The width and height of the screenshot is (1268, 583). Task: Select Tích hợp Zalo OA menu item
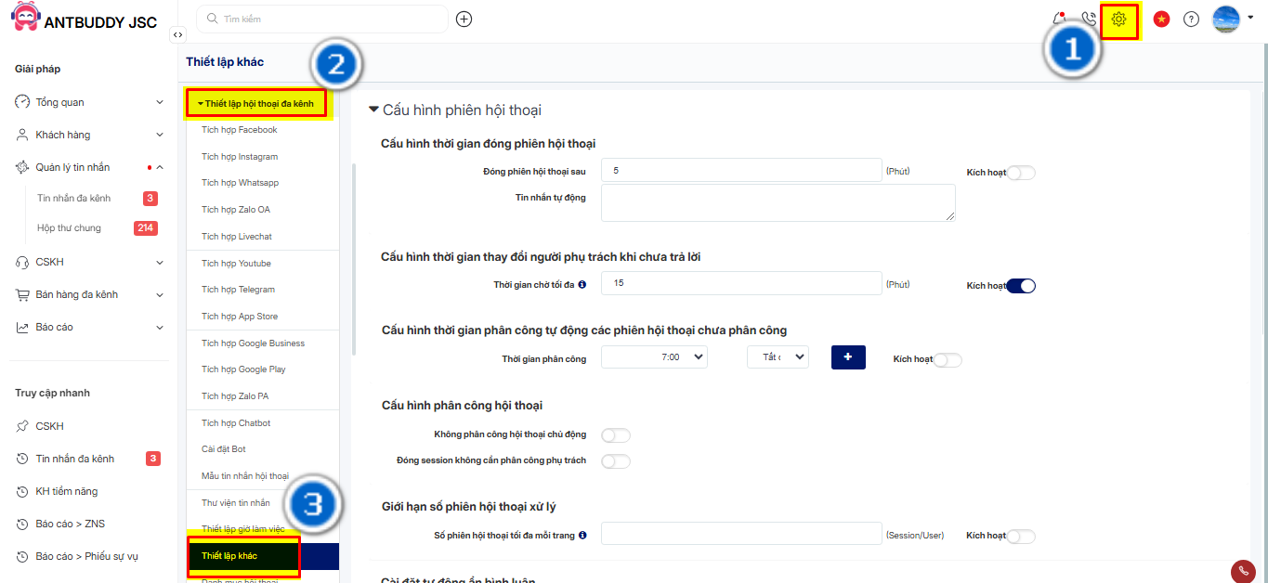[x=237, y=210]
